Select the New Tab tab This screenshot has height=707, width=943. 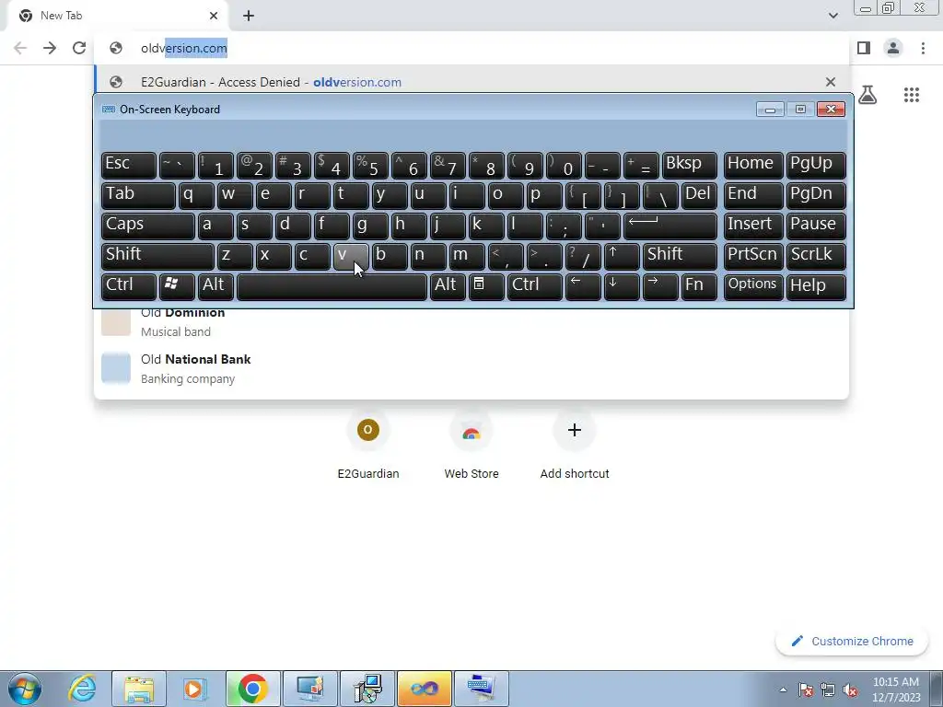pos(117,16)
